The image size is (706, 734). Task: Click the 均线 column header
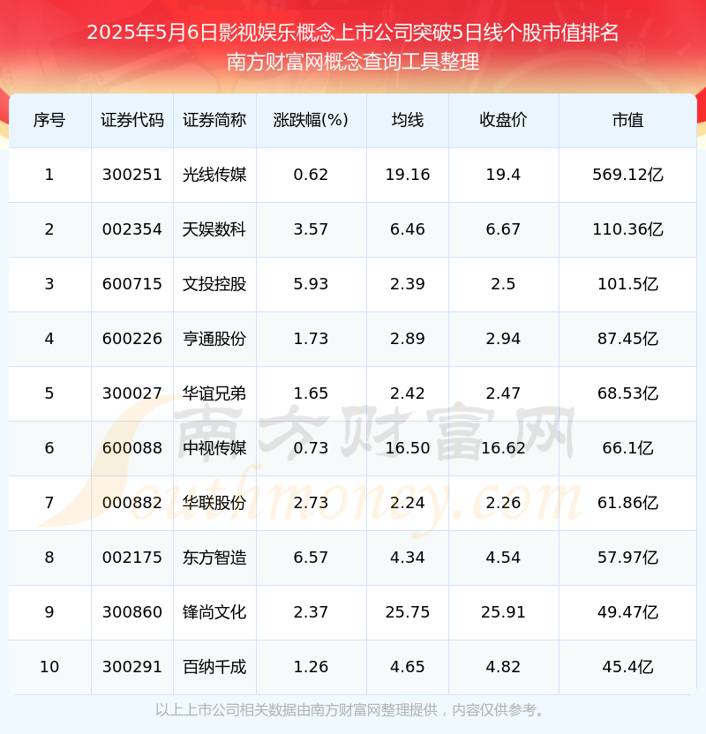click(408, 120)
